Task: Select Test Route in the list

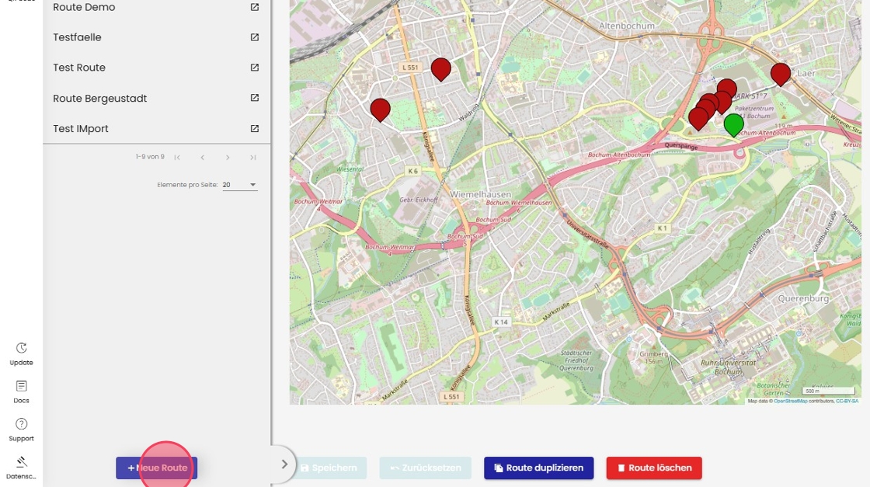Action: [79, 68]
